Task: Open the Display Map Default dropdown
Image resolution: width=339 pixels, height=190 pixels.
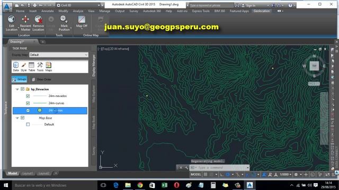Action: point(59,55)
